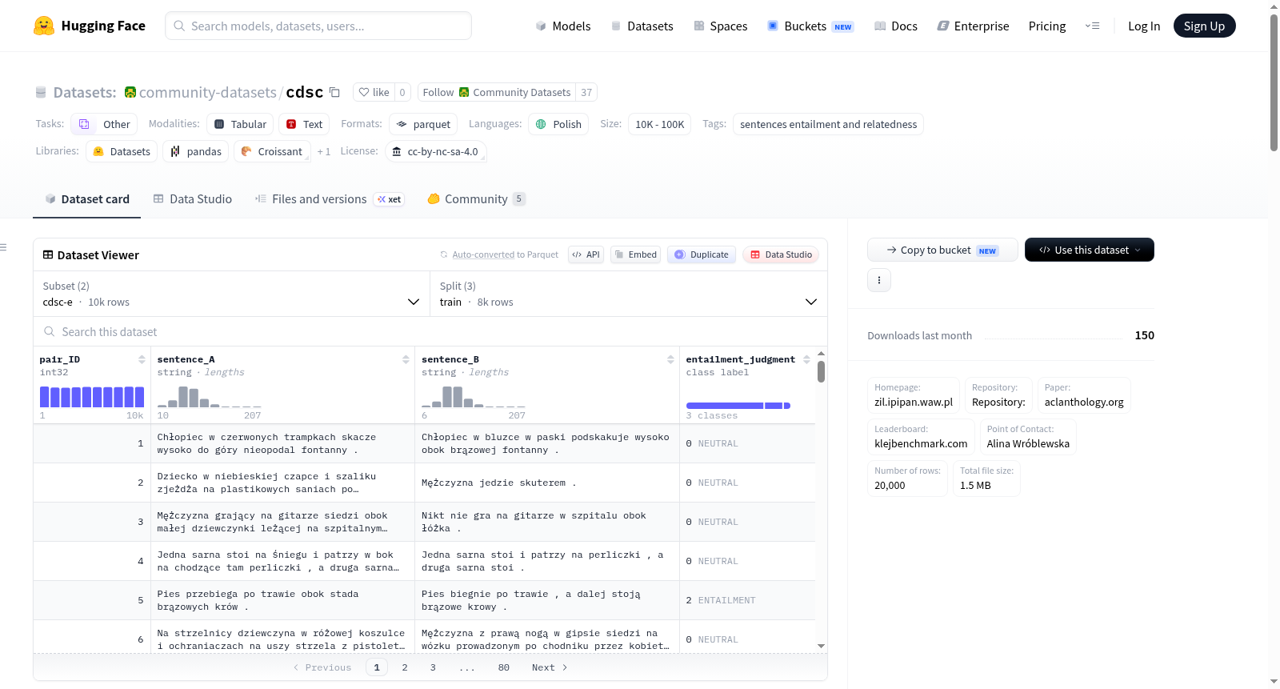Viewport: 1280px width, 689px height.
Task: Click the Log In link
Action: 1144,26
